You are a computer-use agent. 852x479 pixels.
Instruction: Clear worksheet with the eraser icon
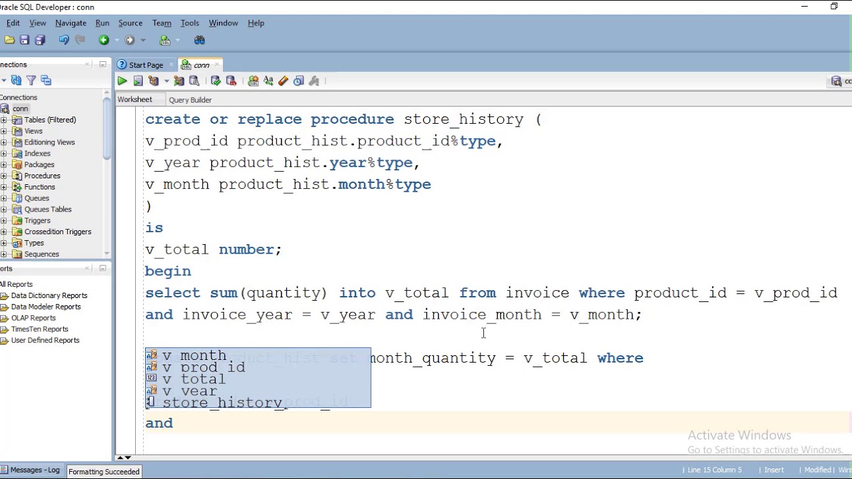(284, 81)
